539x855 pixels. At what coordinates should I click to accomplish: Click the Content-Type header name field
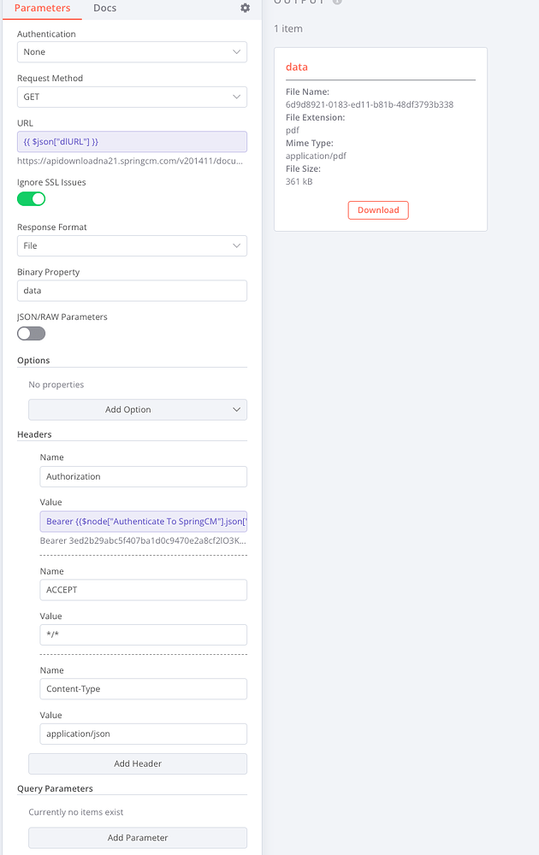point(143,688)
